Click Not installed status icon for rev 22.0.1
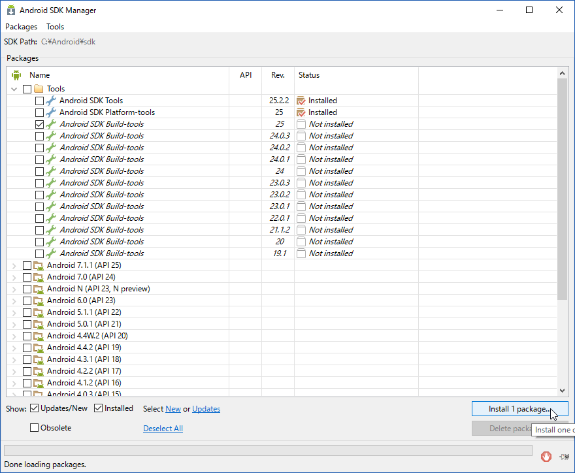 (x=301, y=218)
